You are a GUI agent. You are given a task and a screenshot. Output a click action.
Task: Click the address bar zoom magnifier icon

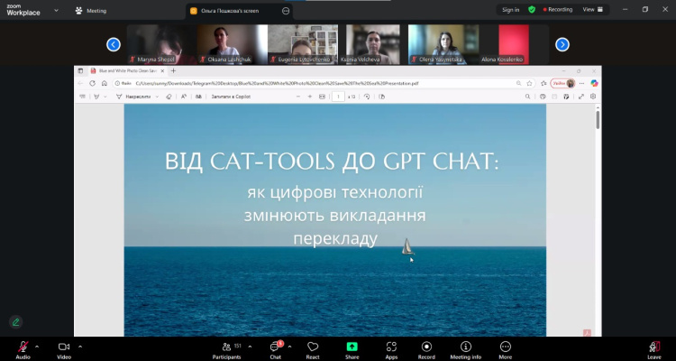(518, 83)
